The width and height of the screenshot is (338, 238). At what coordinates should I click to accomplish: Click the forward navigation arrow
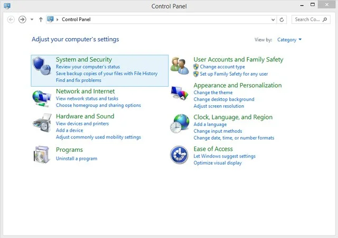tap(22, 20)
